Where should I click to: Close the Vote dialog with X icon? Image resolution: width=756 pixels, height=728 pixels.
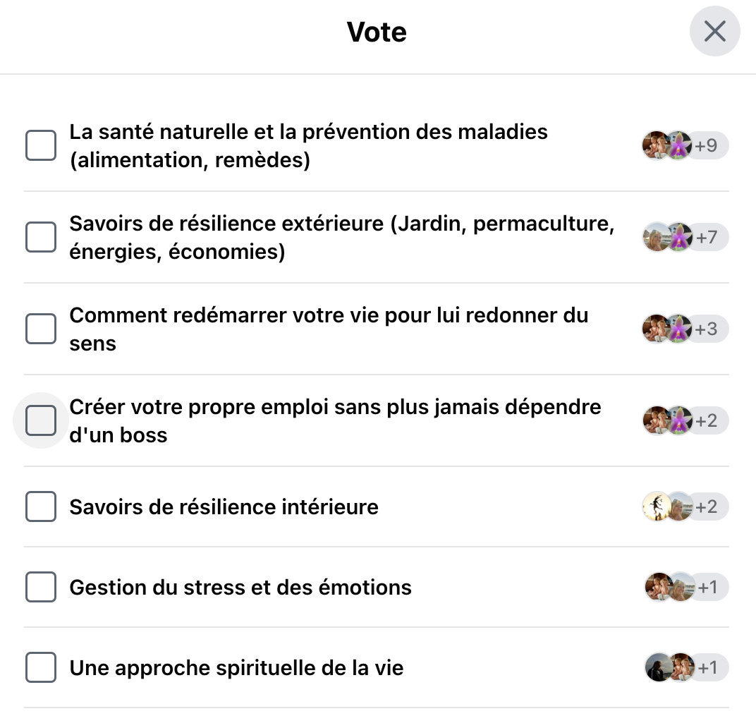[x=714, y=31]
